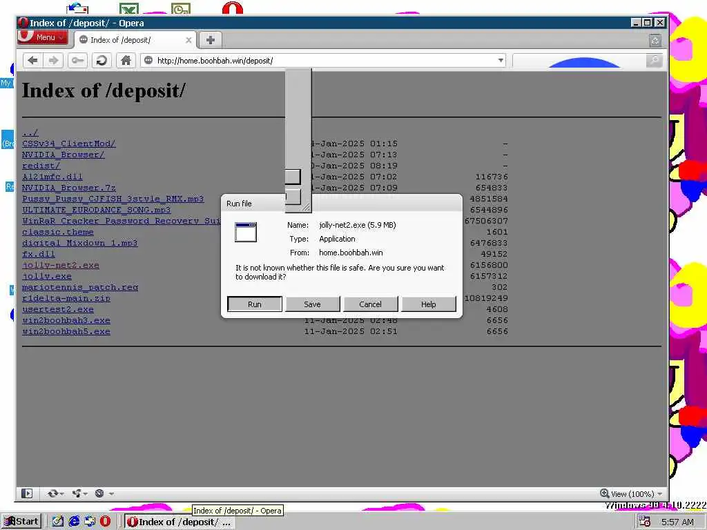Toggle the Opera side panel button

pos(27,493)
